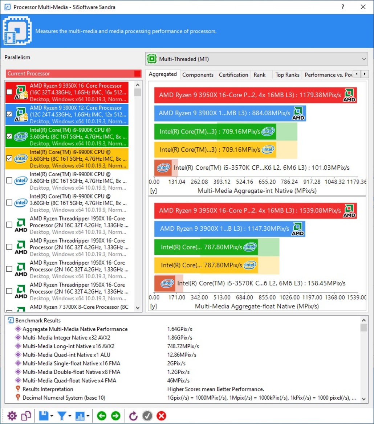Viewport: 374px width, 424px height.
Task: Click AMD logo on the 1179.38MPix/s chart bar
Action: coord(349,95)
